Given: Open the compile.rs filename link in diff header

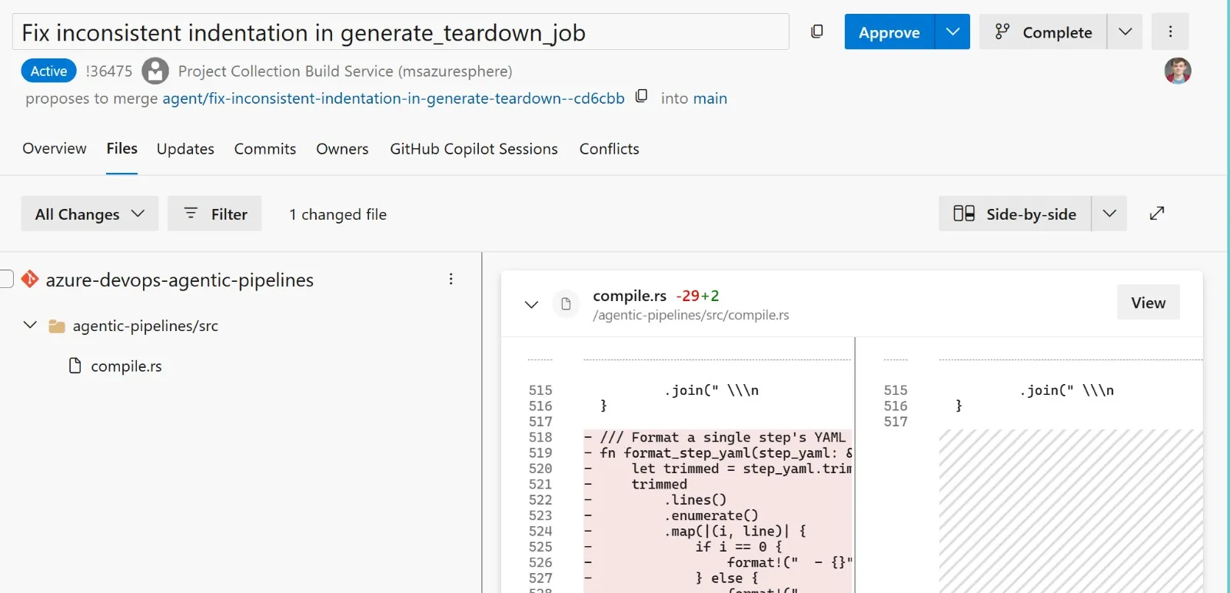Looking at the screenshot, I should 630,296.
